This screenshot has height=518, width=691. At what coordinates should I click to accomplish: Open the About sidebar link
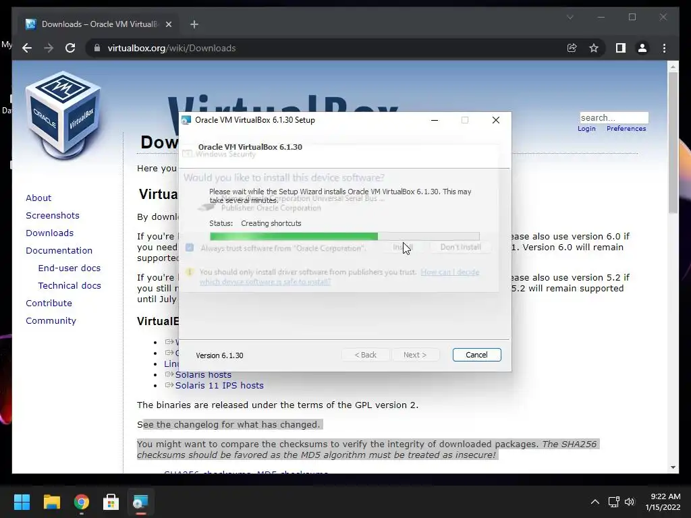(x=38, y=198)
